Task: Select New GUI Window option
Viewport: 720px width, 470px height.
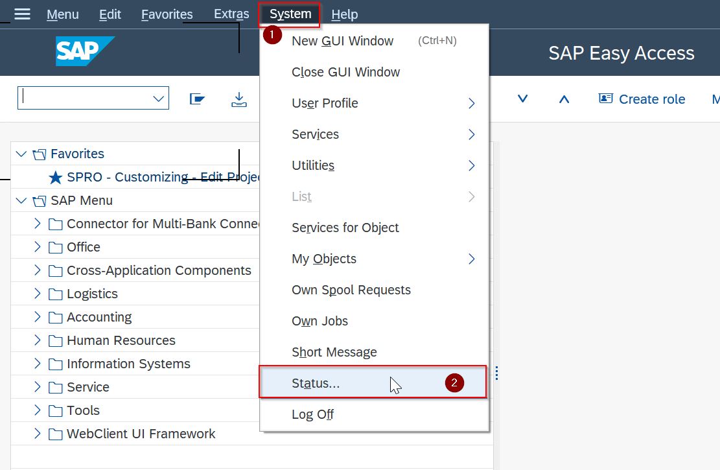Action: coord(342,41)
